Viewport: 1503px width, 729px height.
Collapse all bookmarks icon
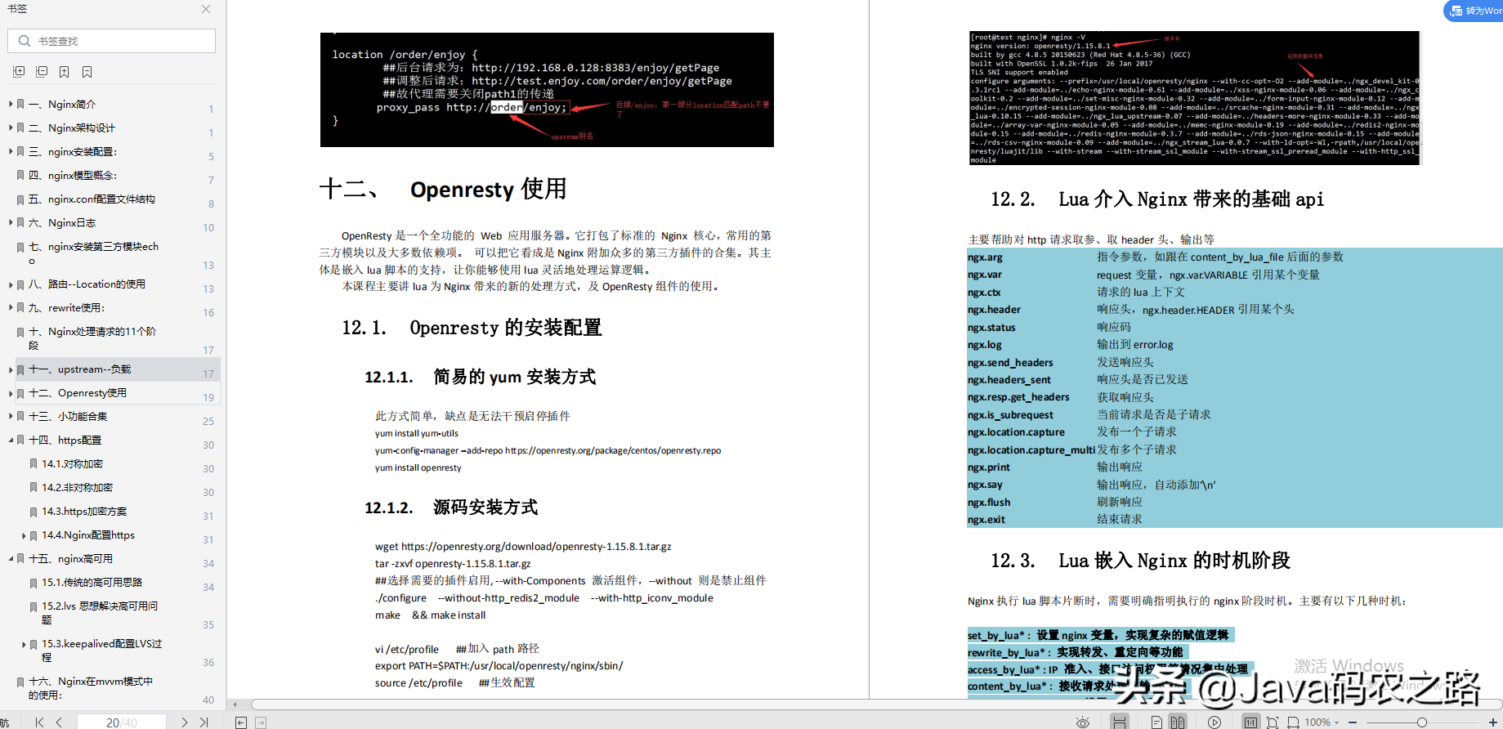[x=42, y=72]
